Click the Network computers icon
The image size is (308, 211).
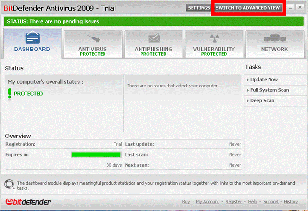[274, 38]
